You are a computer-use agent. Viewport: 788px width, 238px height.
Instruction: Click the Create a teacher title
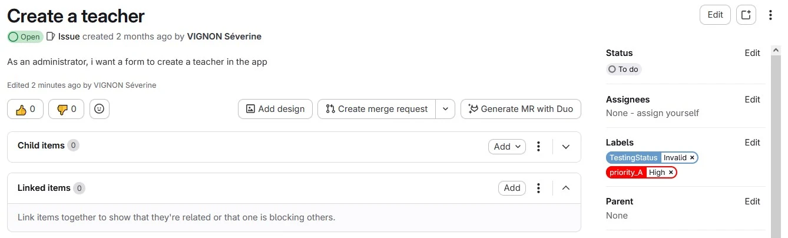coord(76,16)
